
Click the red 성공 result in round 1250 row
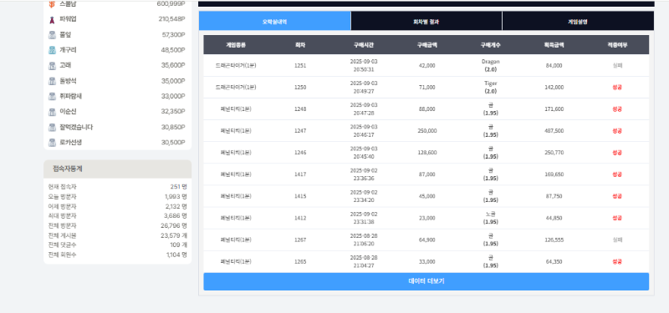point(617,88)
